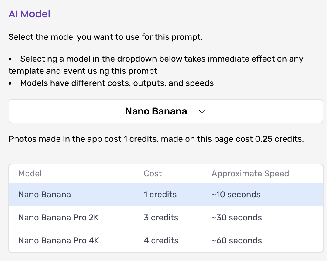Click the 4 credits cost cell
This screenshot has height=261, width=327.
point(161,241)
